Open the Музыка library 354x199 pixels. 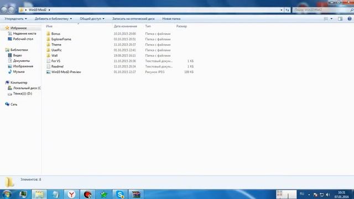click(19, 72)
